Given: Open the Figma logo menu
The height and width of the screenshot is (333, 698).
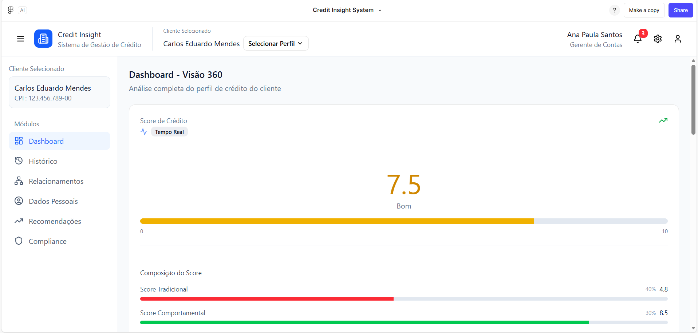Looking at the screenshot, I should click(x=11, y=10).
